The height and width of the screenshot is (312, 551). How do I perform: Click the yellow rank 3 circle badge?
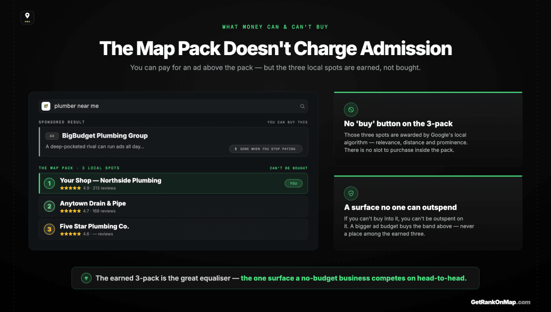[x=49, y=229]
